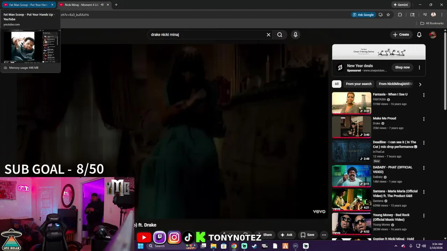Close the Nicki Minaj tab
This screenshot has width=447, height=251.
[x=108, y=5]
